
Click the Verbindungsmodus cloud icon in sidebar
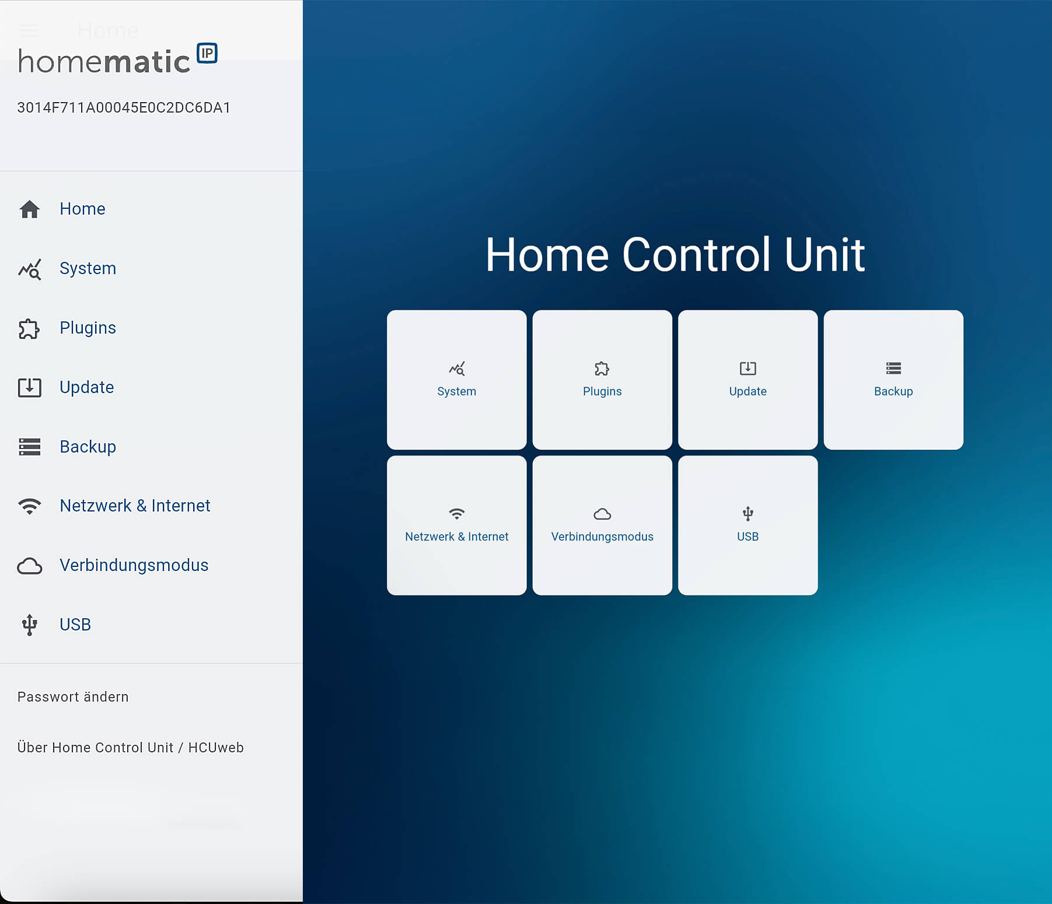30,566
